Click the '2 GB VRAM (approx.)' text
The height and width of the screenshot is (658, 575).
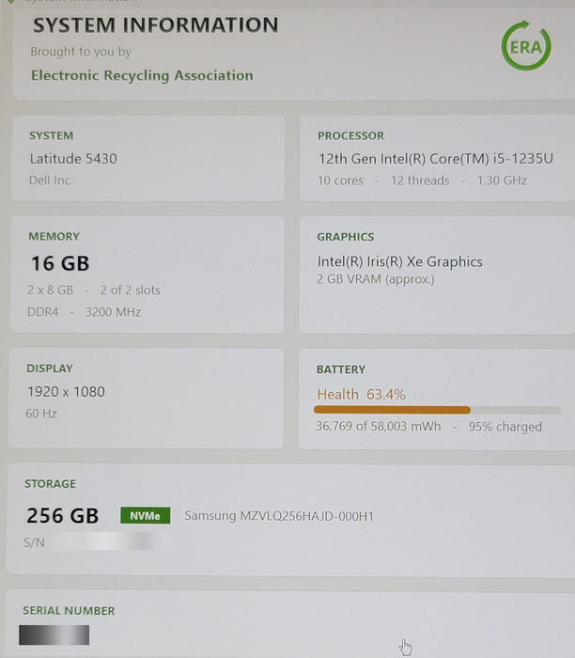pyautogui.click(x=376, y=279)
